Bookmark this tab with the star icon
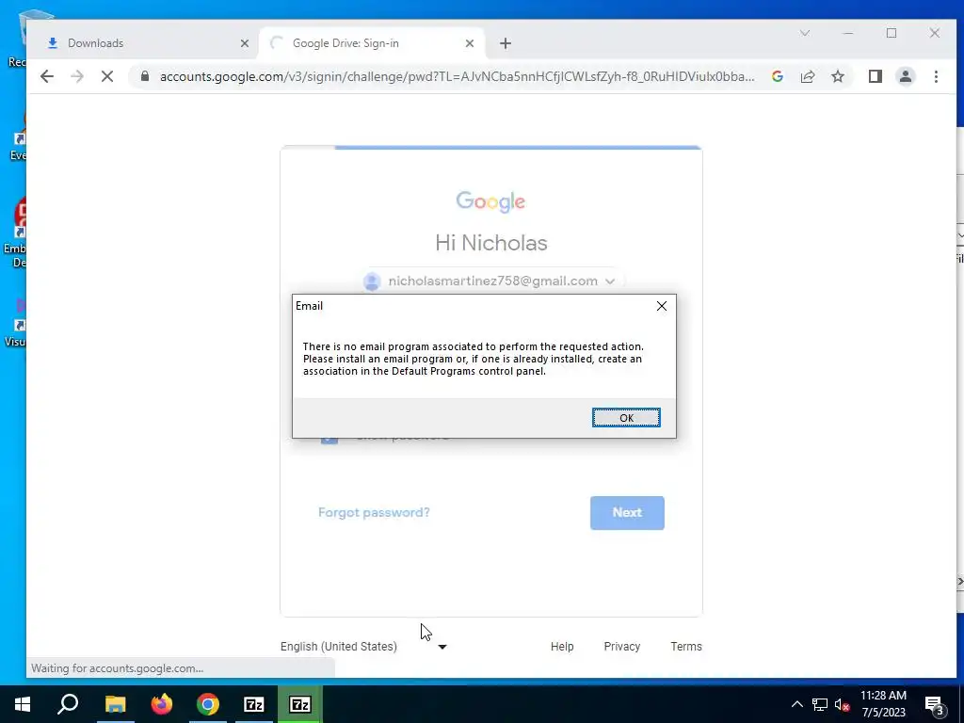 [837, 76]
